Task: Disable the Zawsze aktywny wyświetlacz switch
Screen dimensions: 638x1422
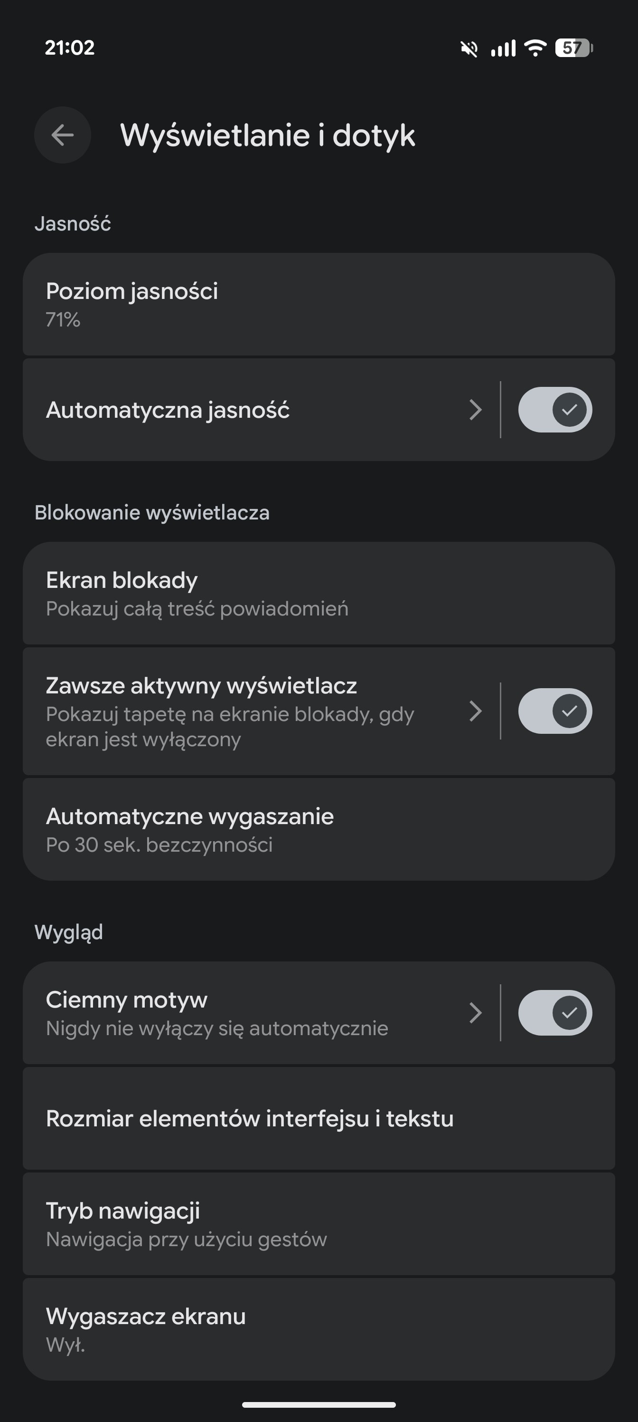Action: click(555, 711)
